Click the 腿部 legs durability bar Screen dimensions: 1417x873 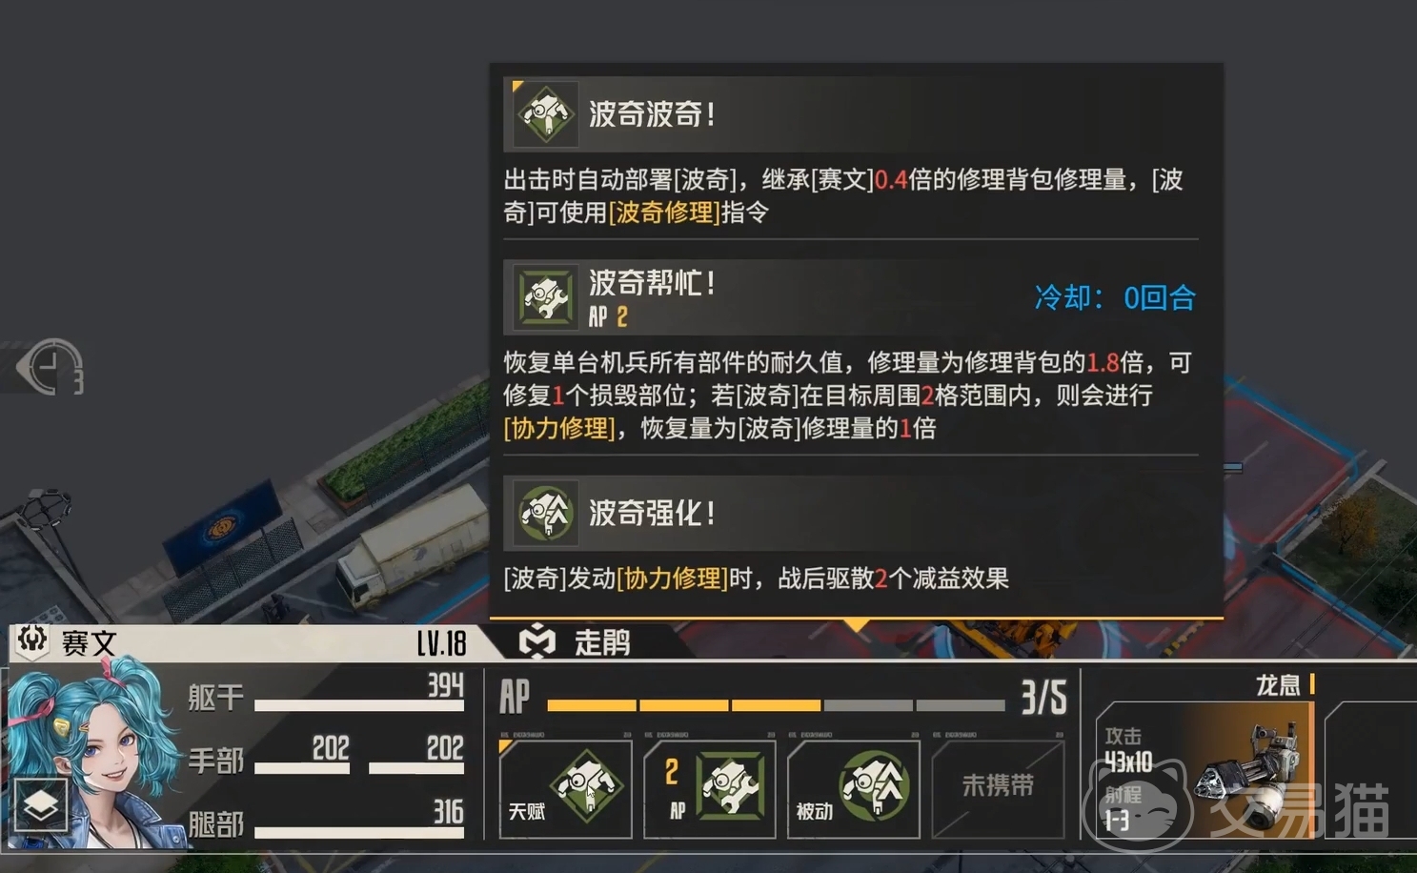[359, 832]
